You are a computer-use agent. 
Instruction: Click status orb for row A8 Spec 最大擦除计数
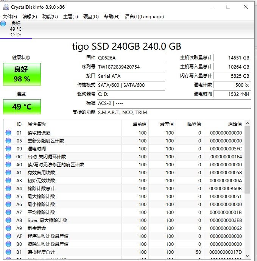pyautogui.click(x=8, y=220)
